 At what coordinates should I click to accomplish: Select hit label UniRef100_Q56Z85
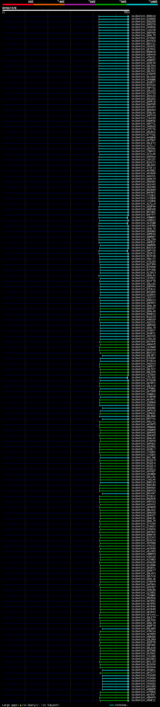(x=143, y=22)
